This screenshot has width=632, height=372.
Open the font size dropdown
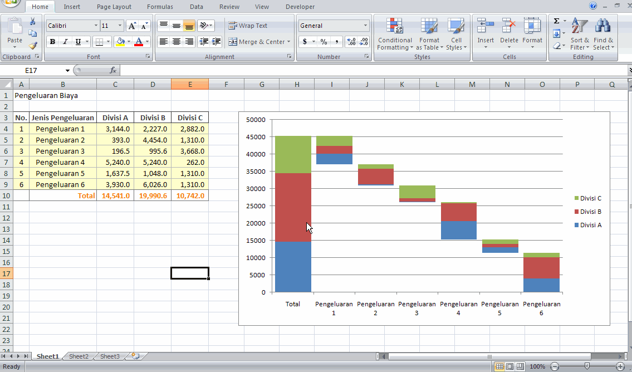click(119, 25)
